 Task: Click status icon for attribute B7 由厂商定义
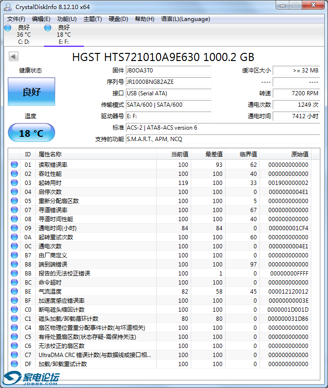(14, 255)
